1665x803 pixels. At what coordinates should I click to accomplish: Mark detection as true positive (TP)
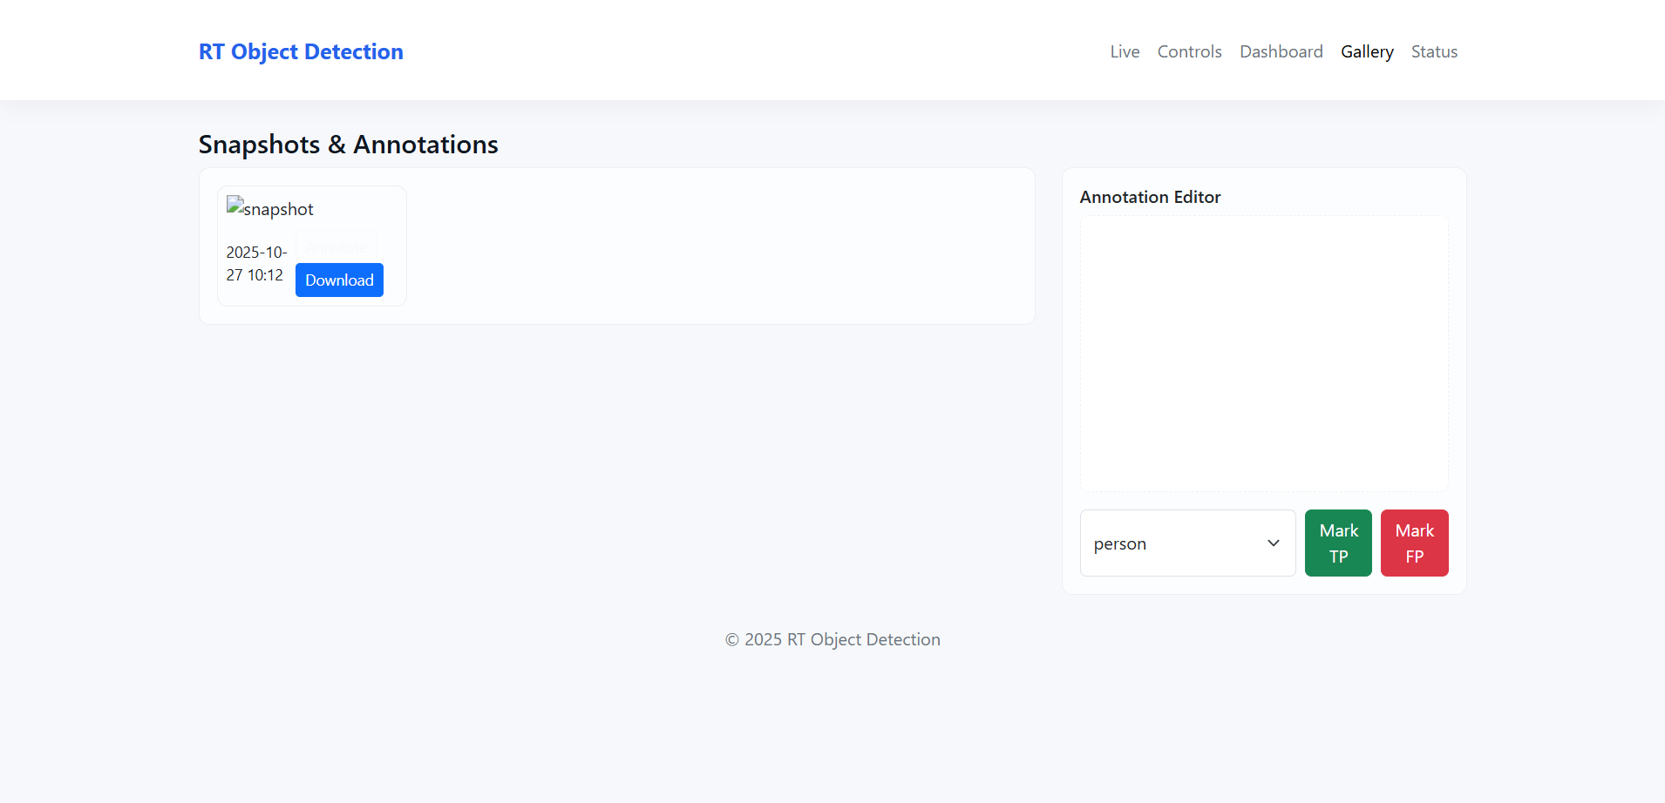coord(1337,543)
